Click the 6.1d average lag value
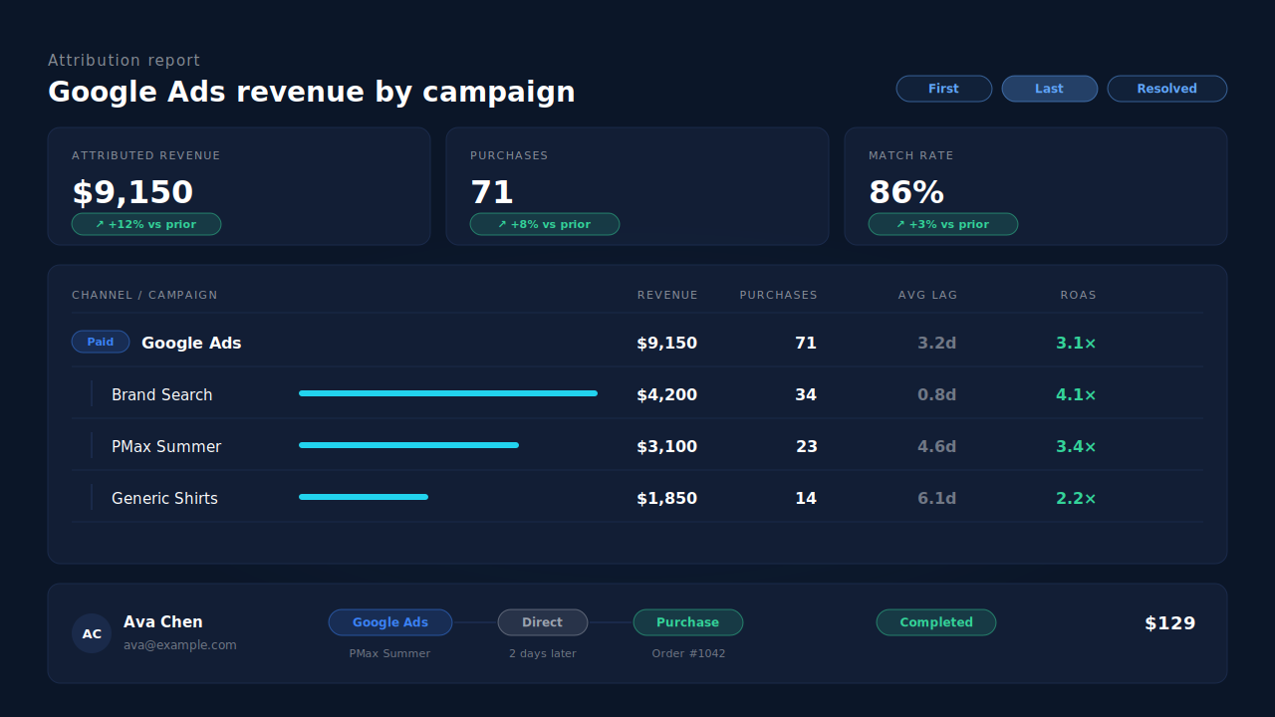The width and height of the screenshot is (1275, 717). (x=936, y=498)
